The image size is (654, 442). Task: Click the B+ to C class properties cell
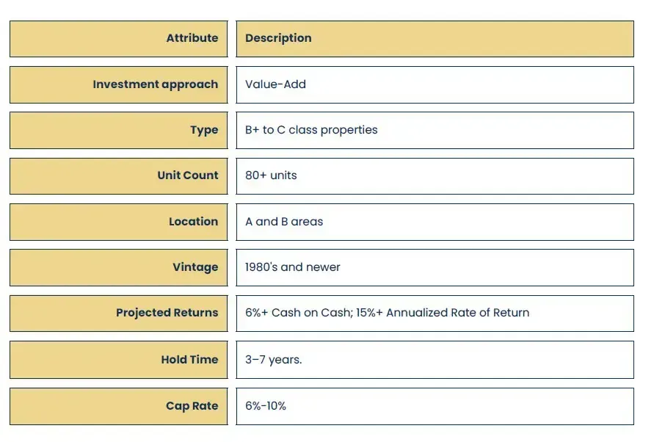coord(435,130)
